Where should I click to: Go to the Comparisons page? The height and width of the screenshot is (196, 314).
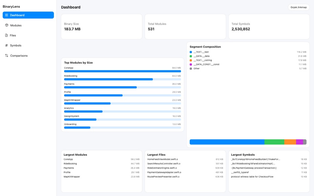click(19, 55)
